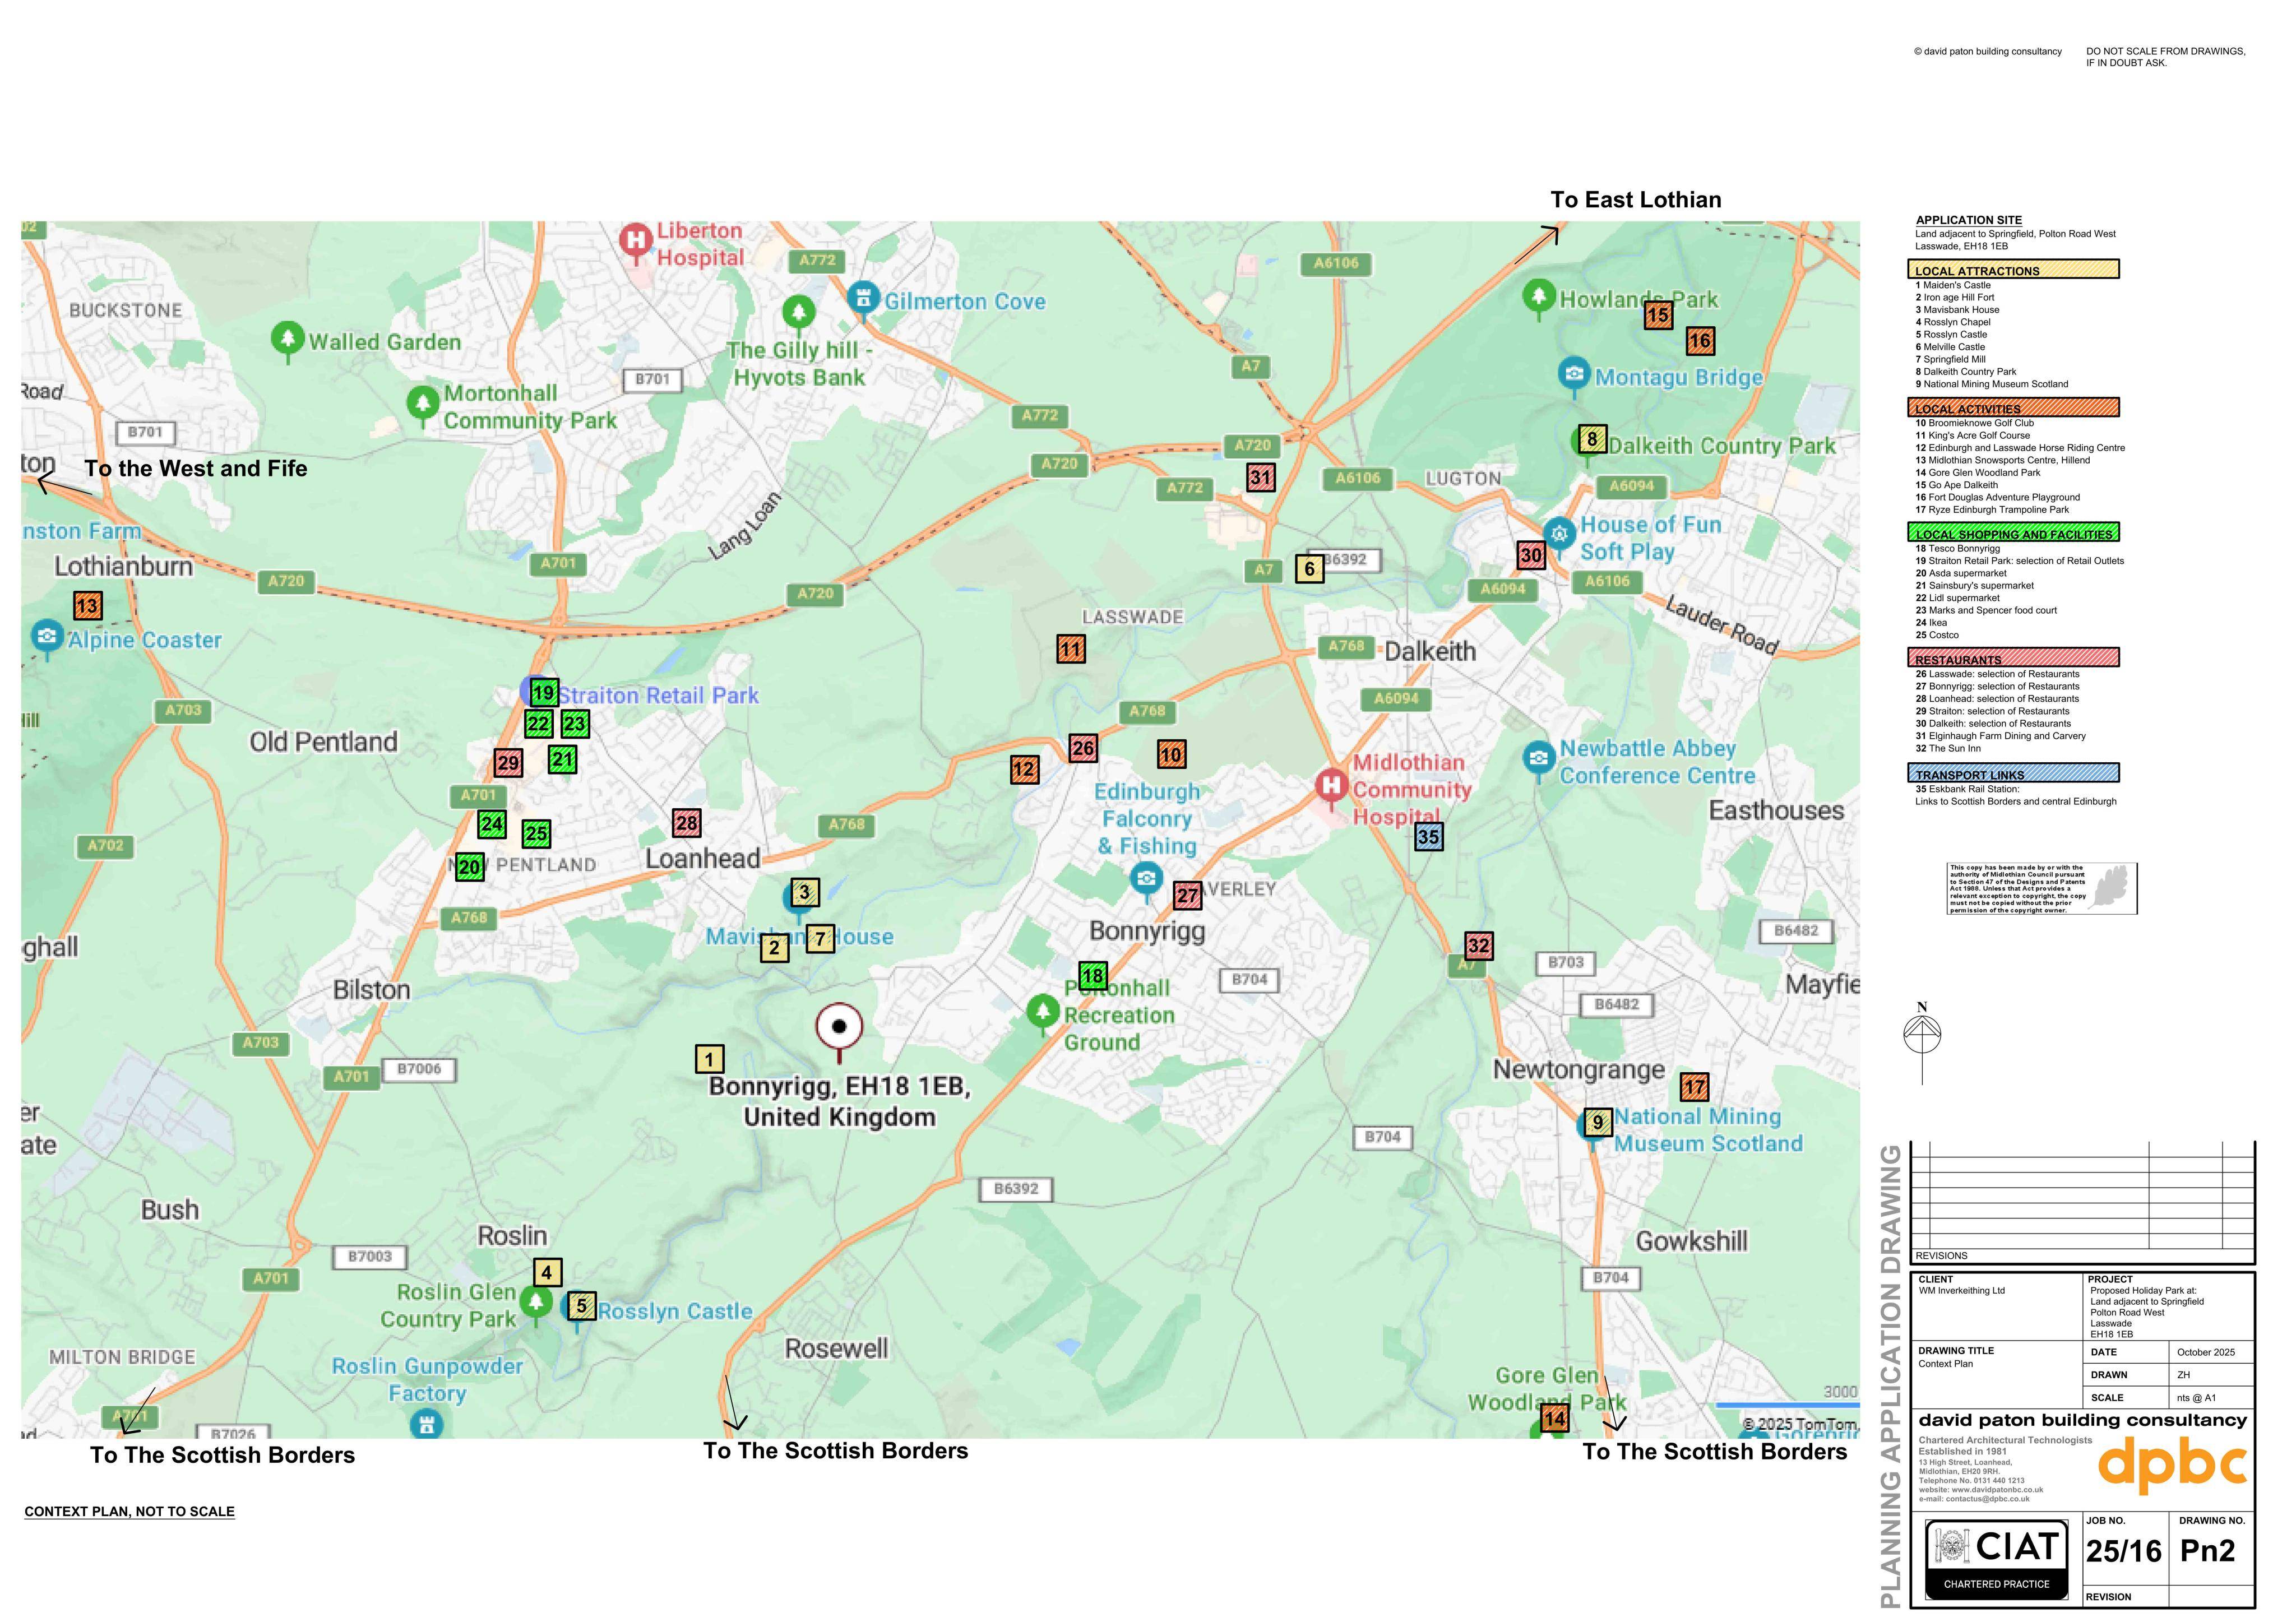
Task: Select map marker 13 near Lothianburn
Action: point(87,605)
